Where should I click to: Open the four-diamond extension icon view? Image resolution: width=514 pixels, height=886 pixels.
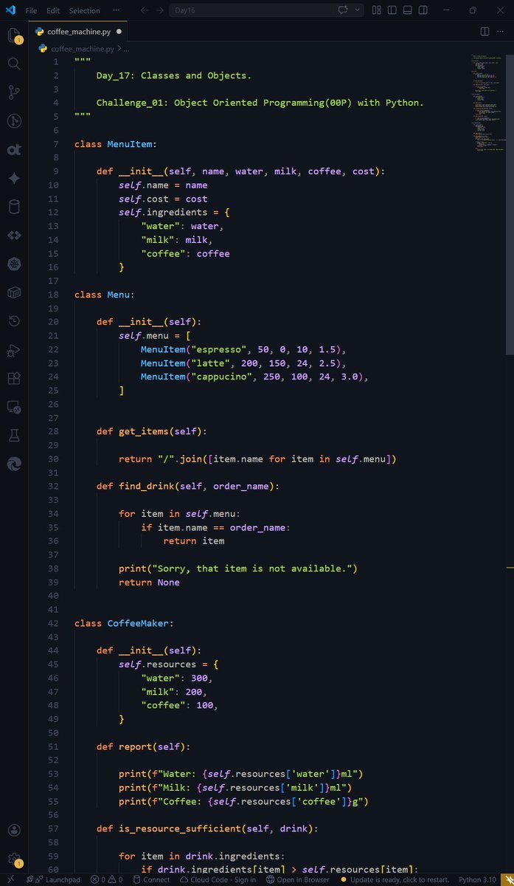point(14,236)
